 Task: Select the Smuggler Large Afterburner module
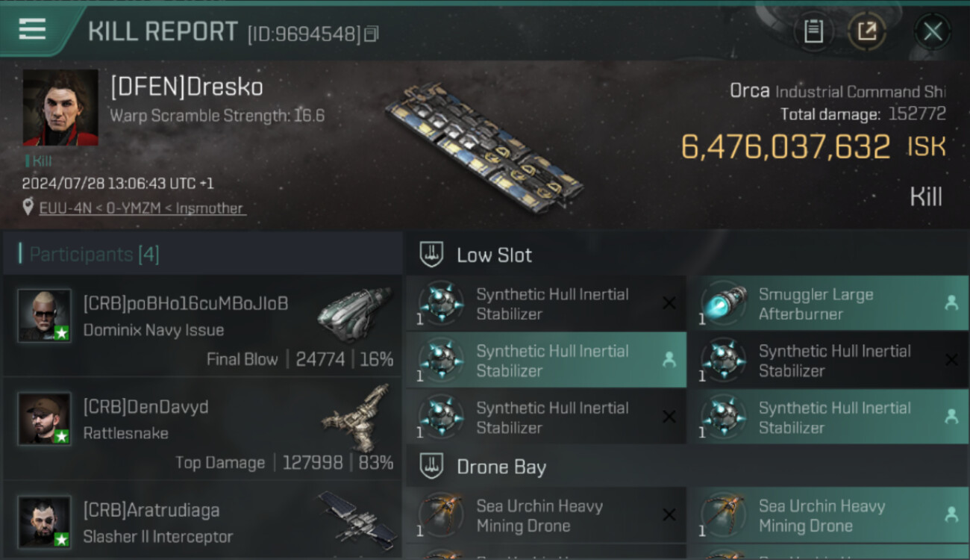click(827, 304)
